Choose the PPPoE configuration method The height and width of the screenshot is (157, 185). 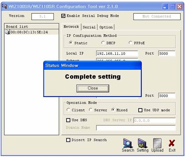[130, 42]
